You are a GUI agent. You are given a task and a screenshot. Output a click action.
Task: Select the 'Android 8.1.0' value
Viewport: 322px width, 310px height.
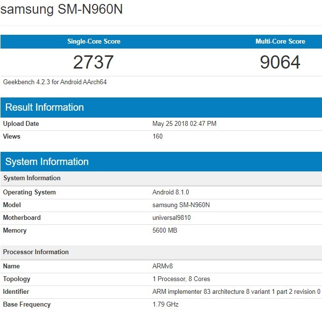pyautogui.click(x=171, y=192)
